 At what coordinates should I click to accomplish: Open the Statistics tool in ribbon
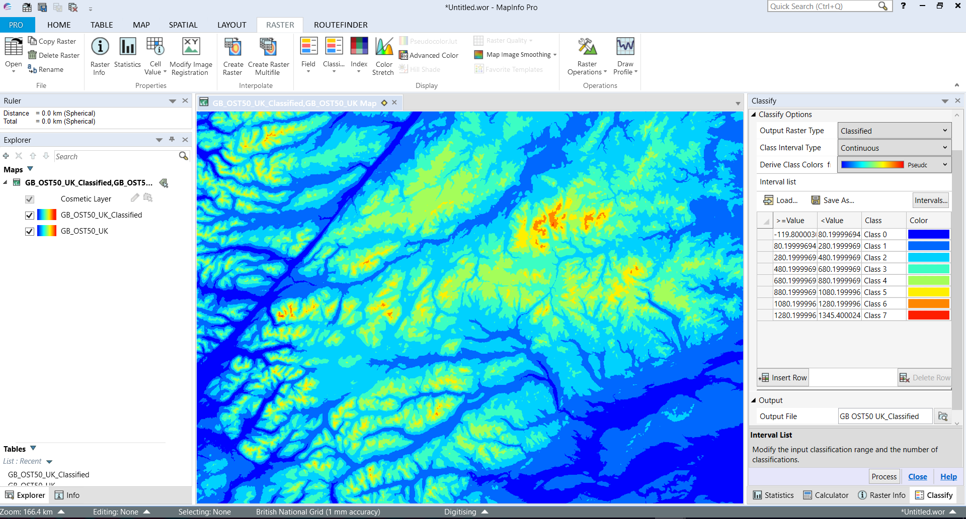127,46
